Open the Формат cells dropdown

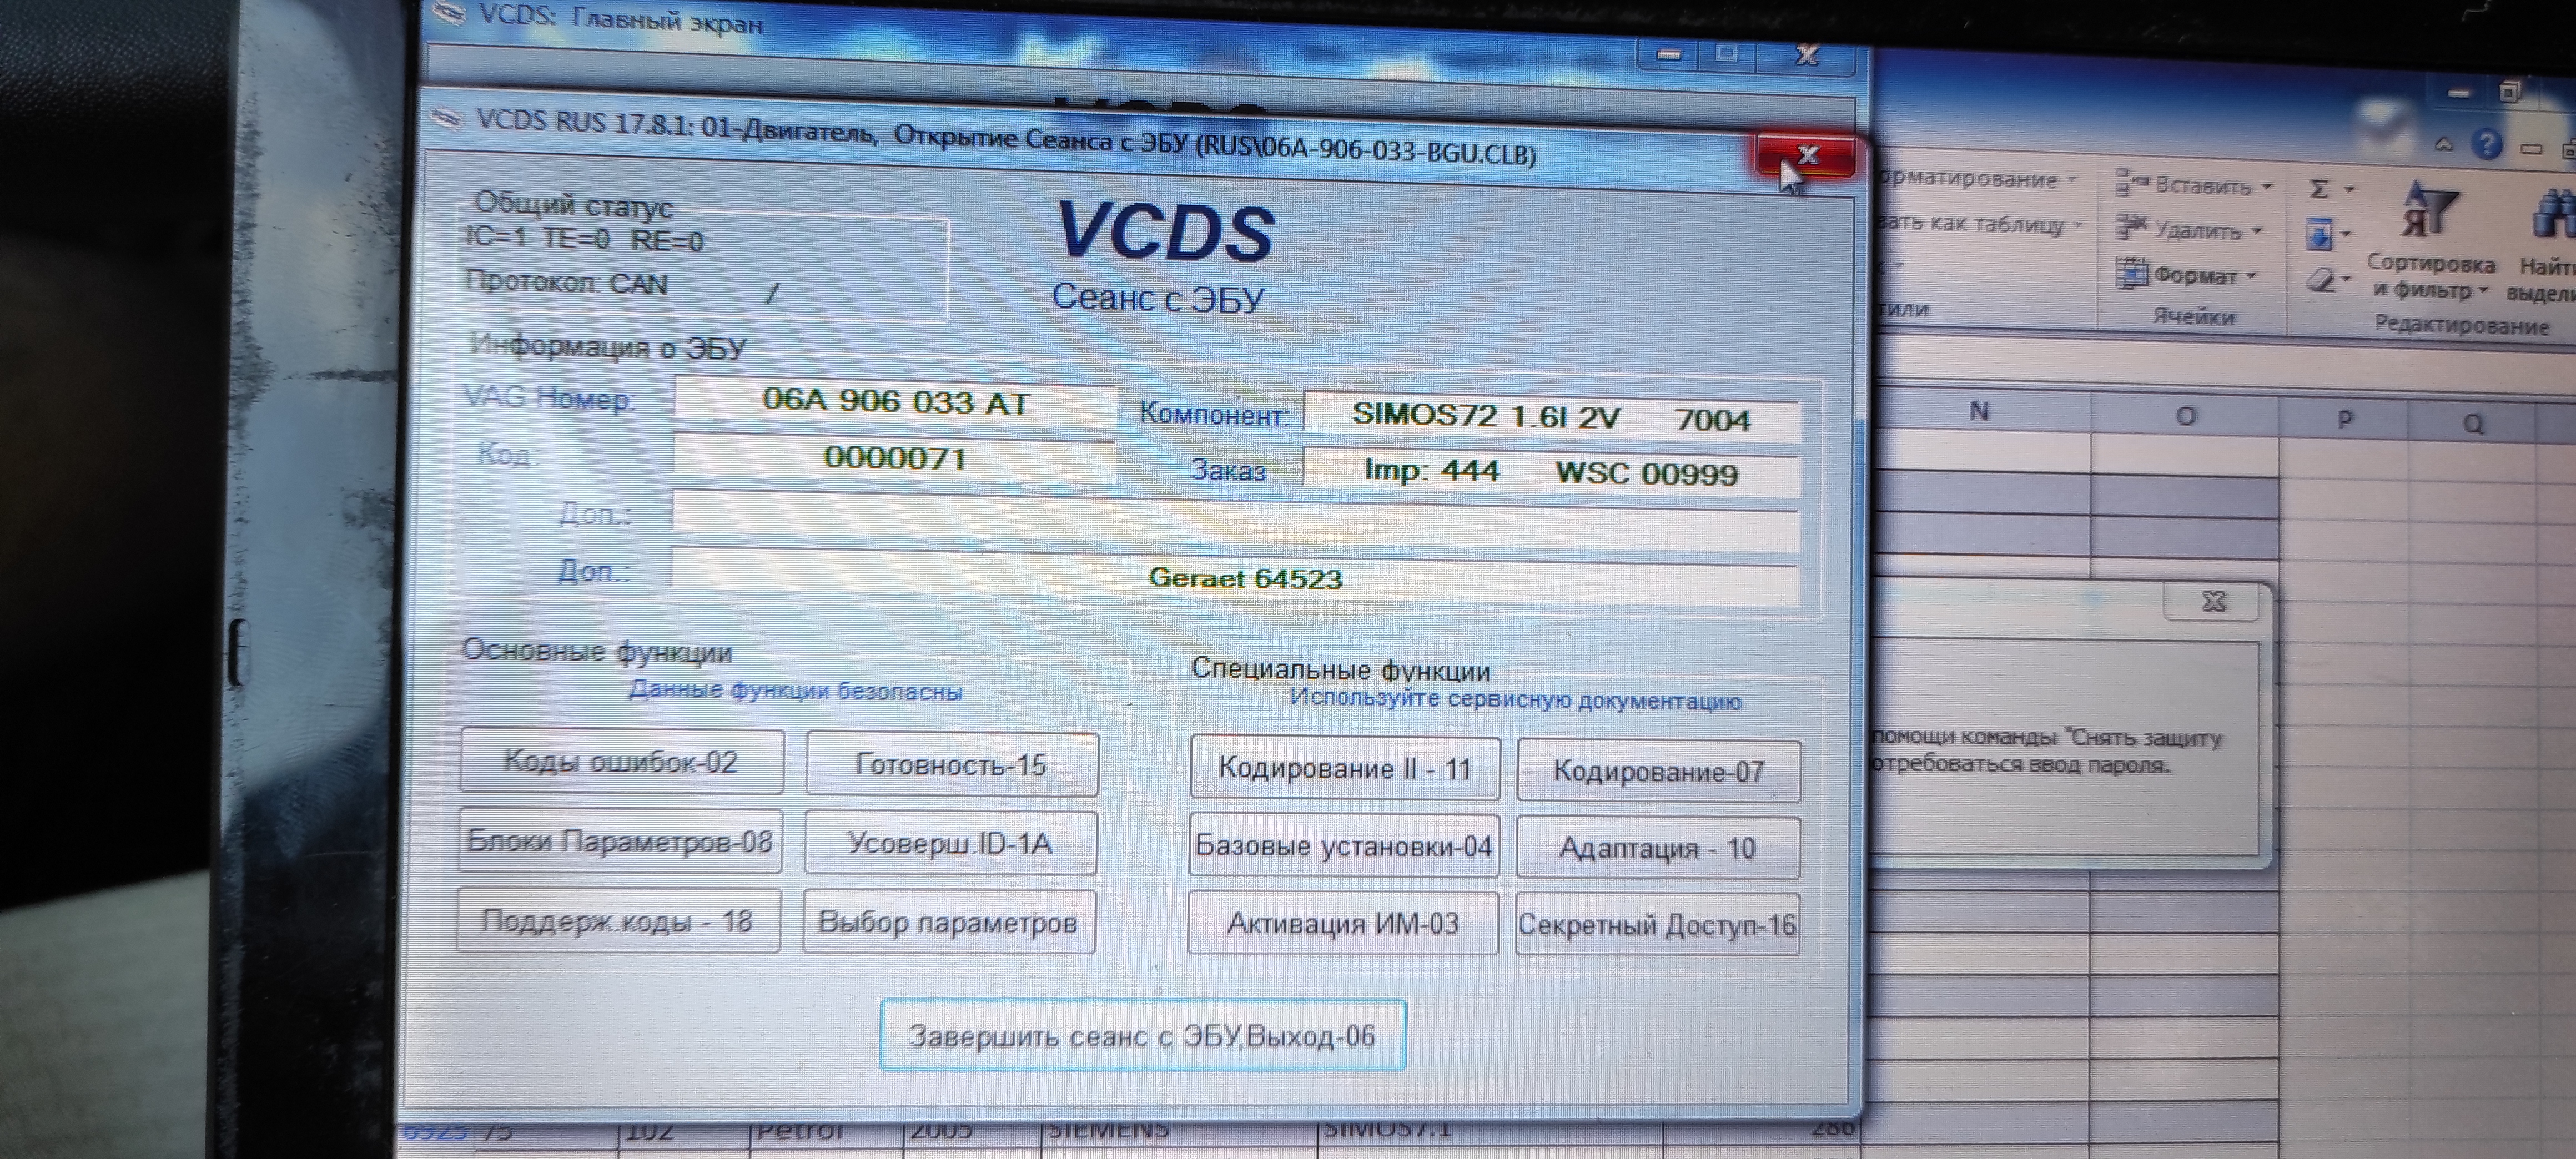[2252, 276]
